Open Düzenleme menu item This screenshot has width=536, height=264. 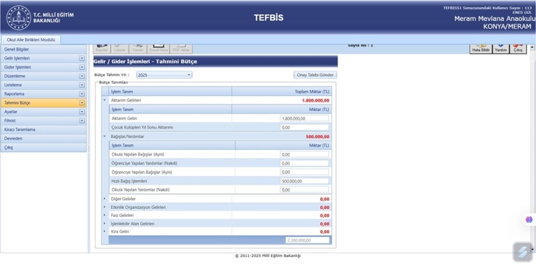click(x=43, y=76)
